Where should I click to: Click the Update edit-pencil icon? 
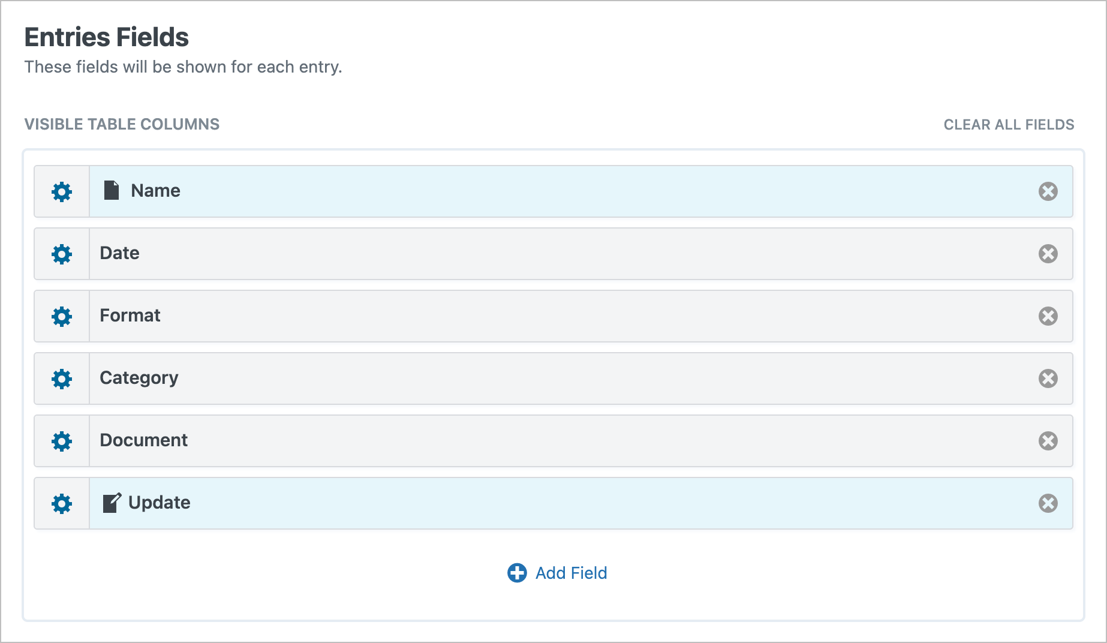[x=112, y=503]
